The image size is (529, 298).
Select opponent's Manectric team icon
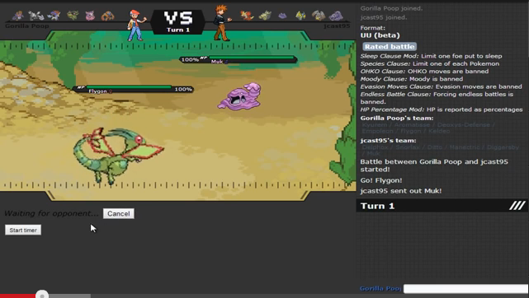point(300,15)
